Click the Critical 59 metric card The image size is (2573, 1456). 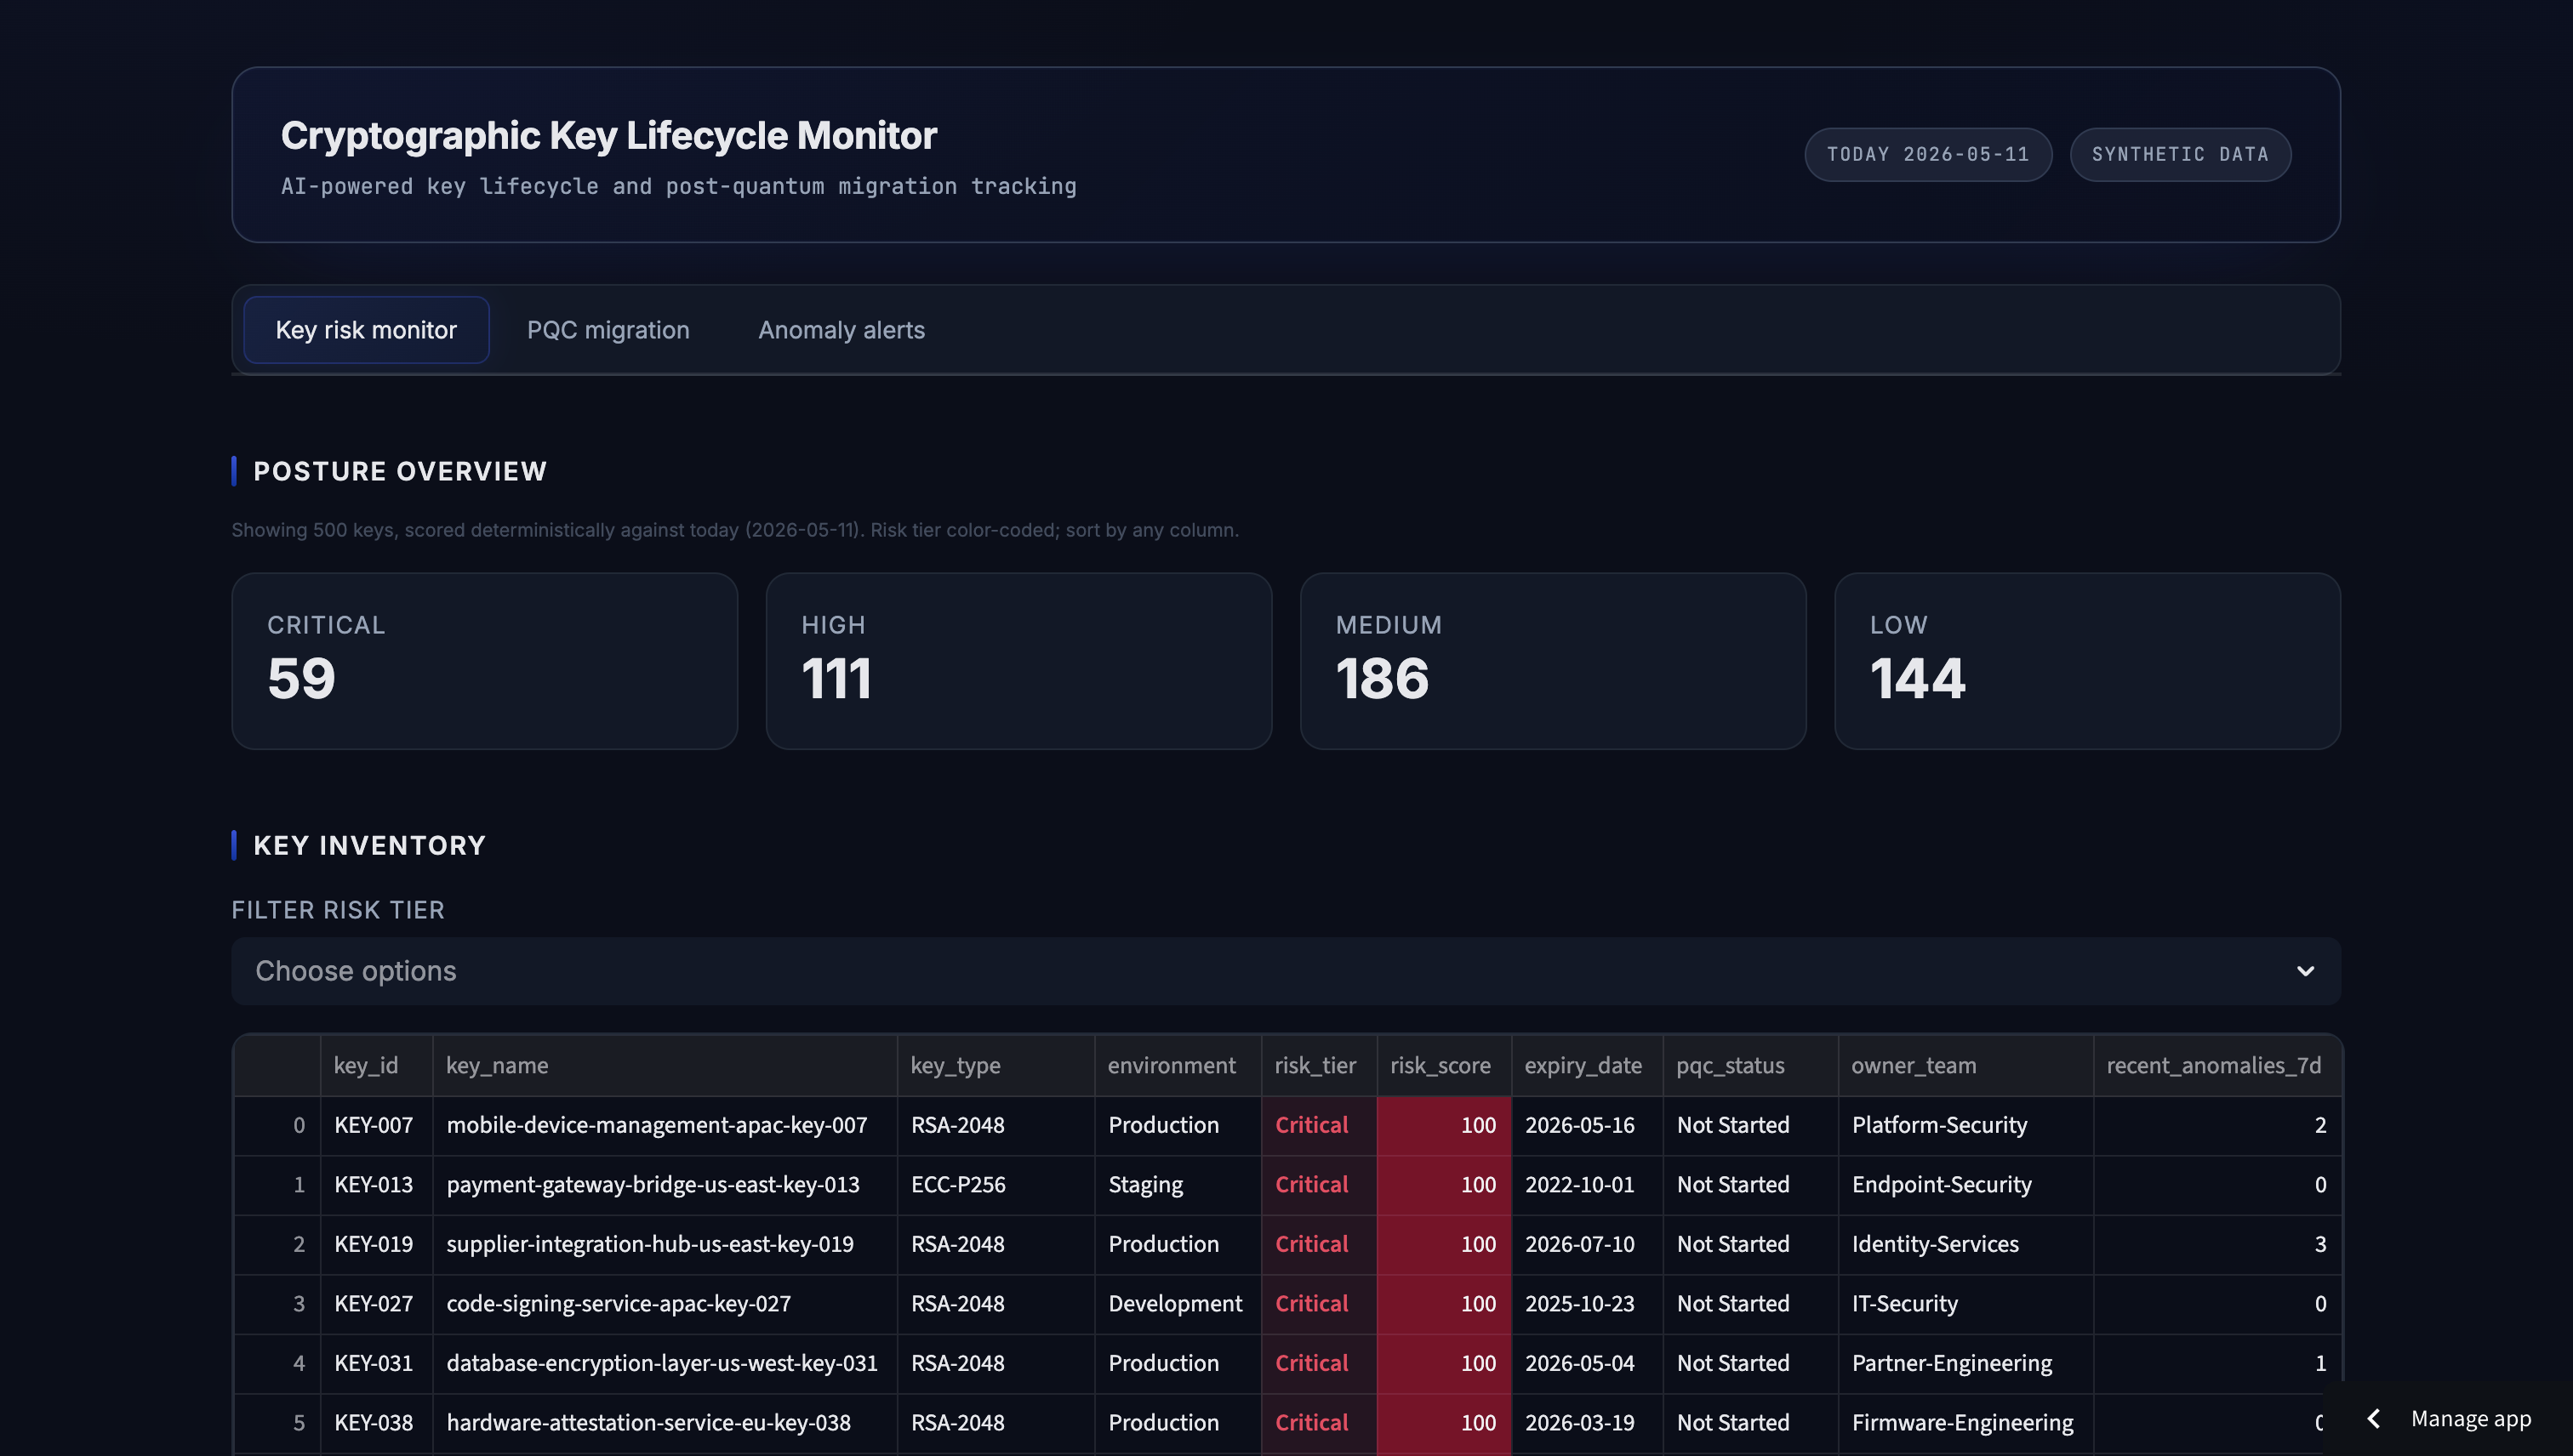click(x=484, y=661)
